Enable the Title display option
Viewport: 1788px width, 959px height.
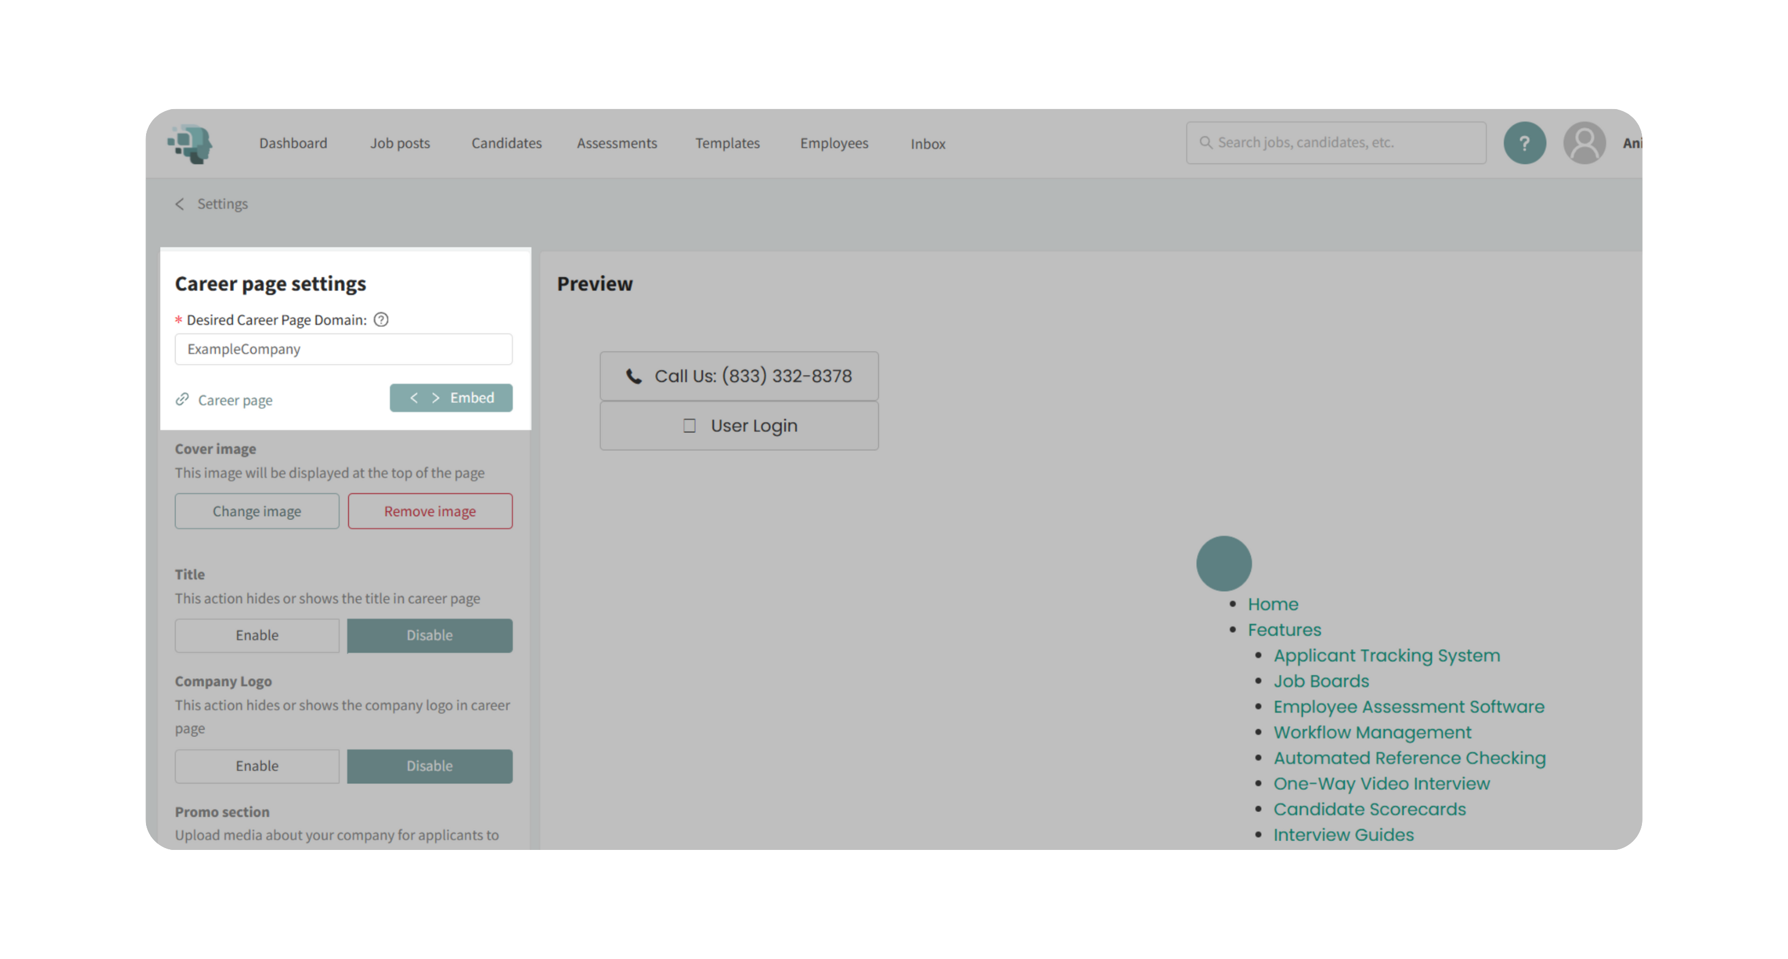point(257,635)
